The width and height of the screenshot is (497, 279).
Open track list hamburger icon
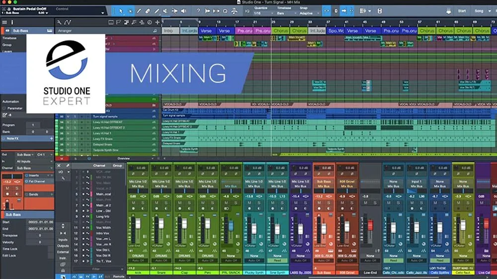(x=4, y=22)
